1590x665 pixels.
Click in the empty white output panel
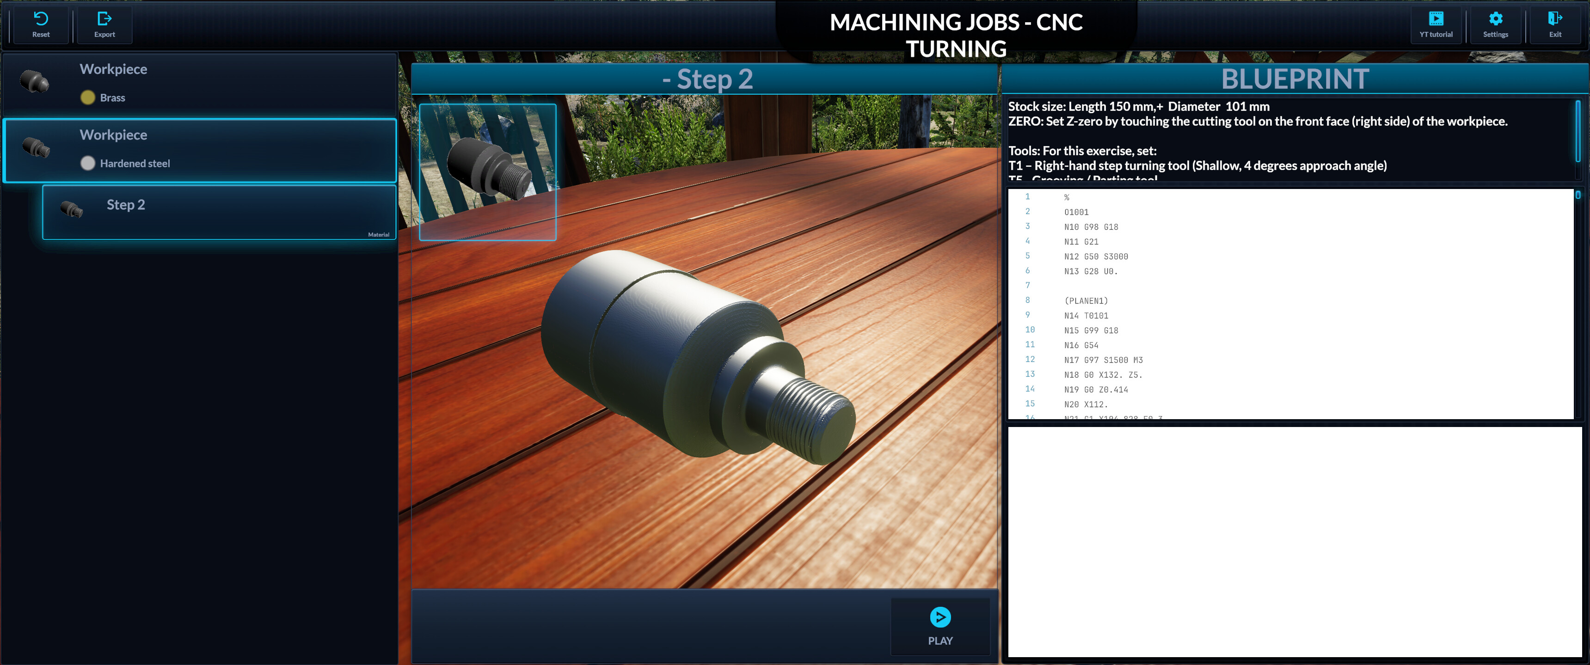coord(1295,542)
